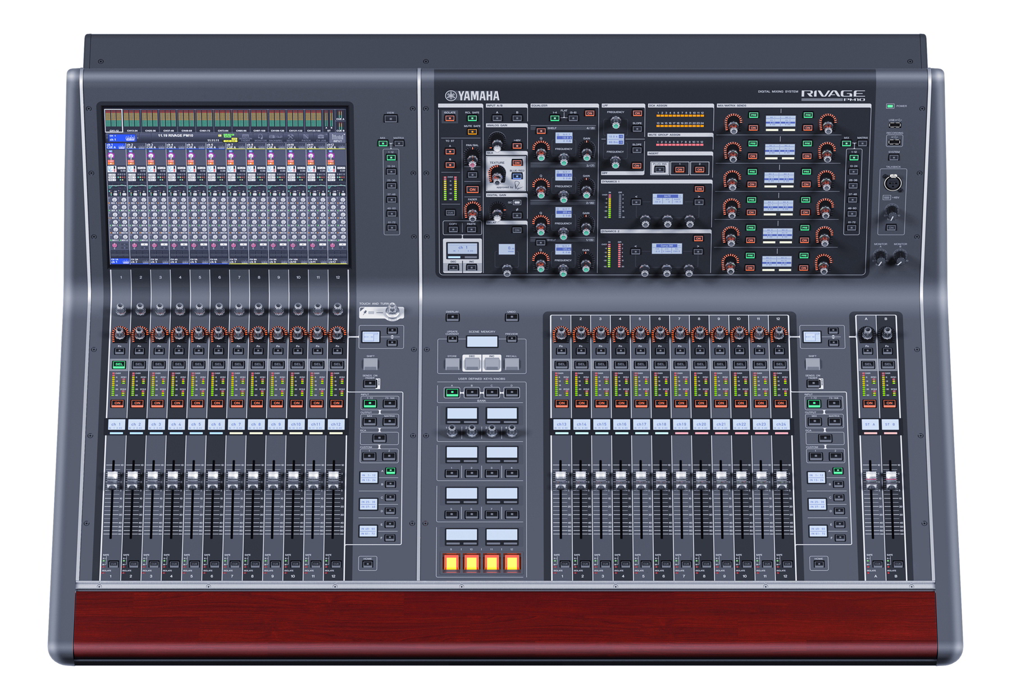Switch ch1–ch12 bay to OUTPUT MIX layer
Viewport: 1011px width, 698px height.
click(369, 421)
